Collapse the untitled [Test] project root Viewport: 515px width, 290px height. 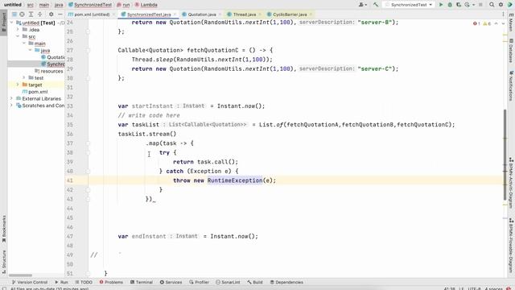coord(12,23)
